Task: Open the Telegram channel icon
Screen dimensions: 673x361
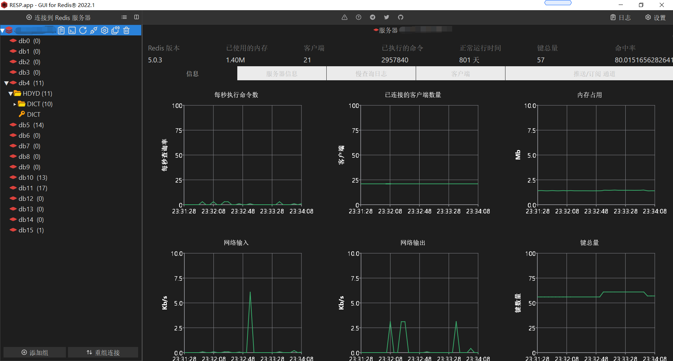Action: pos(373,17)
